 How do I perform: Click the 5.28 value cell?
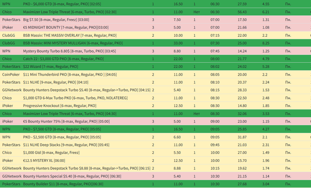tap(266, 66)
